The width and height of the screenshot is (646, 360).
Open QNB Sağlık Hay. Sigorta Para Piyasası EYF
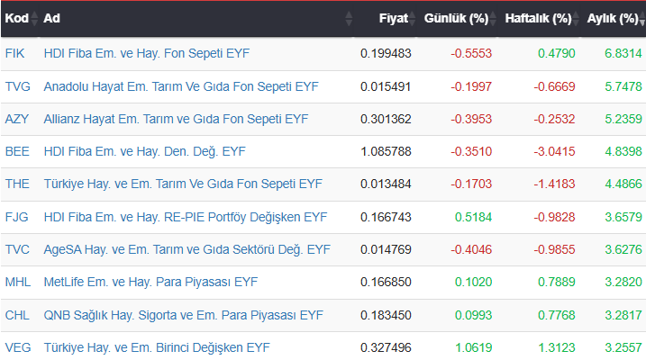[183, 316]
